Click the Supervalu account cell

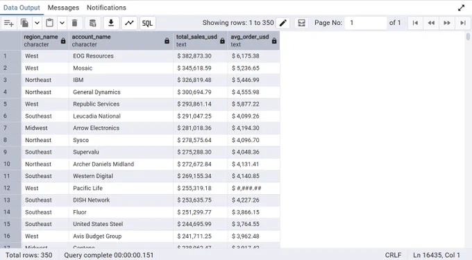(x=121, y=153)
